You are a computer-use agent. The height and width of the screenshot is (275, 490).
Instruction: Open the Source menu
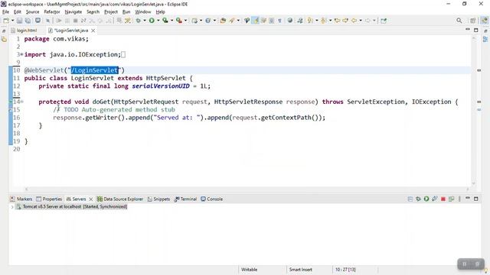pyautogui.click(x=32, y=12)
